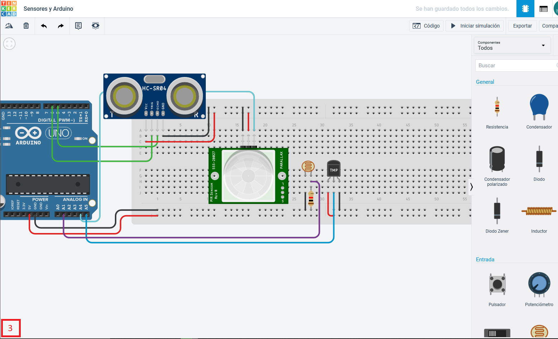Delete the selected item with the trash icon
Viewport: 558px width, 339px height.
click(26, 26)
